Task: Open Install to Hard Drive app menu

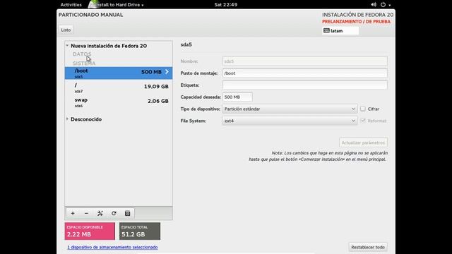Action: pyautogui.click(x=116, y=5)
